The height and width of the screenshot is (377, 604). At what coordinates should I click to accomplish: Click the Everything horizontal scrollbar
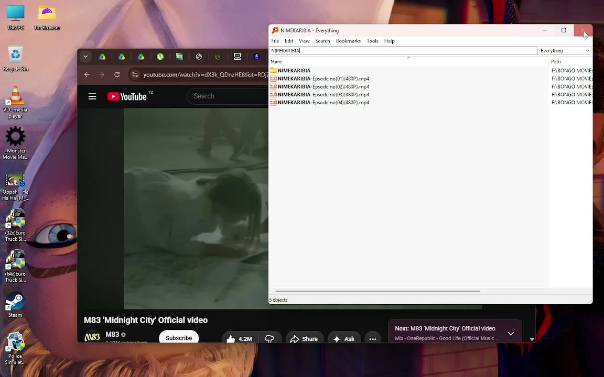tap(377, 291)
